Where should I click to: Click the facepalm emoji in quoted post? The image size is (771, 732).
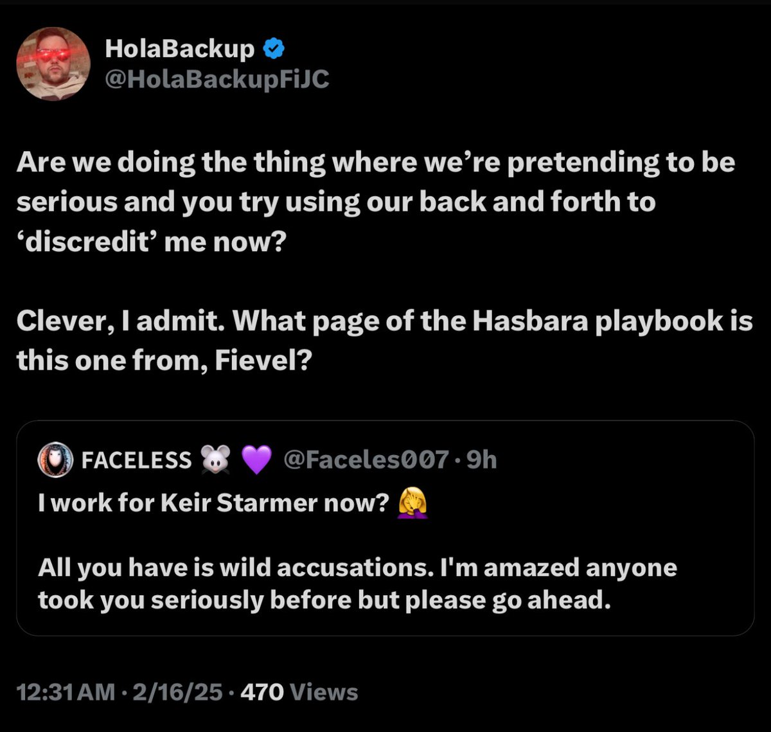[413, 503]
